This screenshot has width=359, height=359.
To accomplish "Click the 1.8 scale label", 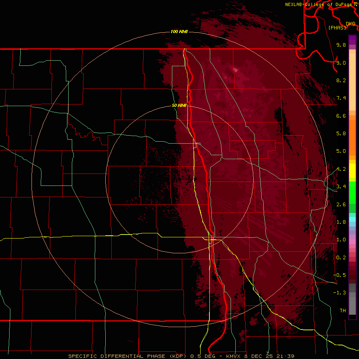I will 341,222.
